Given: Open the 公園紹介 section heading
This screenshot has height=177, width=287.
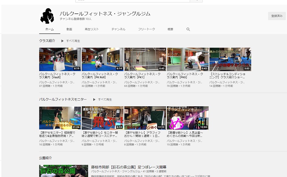Looking at the screenshot, I should point(46,158).
